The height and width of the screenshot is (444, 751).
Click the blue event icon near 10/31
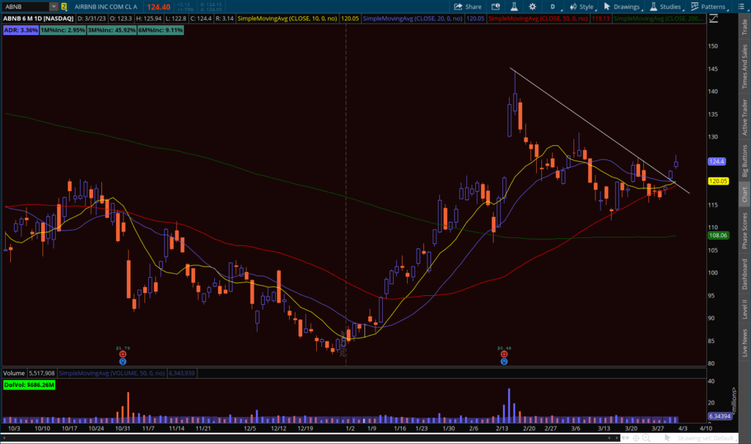(122, 362)
